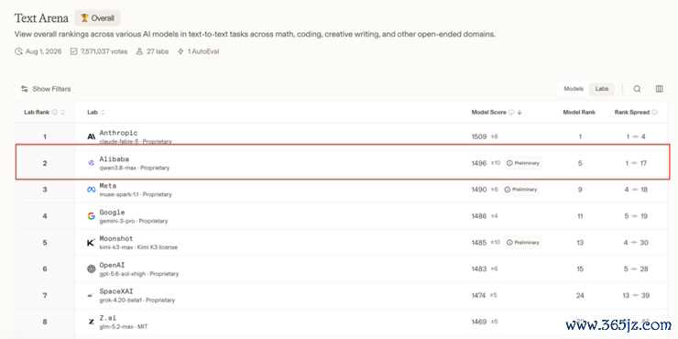Click the Alibaba Qwen logo
The height and width of the screenshot is (339, 678).
pos(92,163)
